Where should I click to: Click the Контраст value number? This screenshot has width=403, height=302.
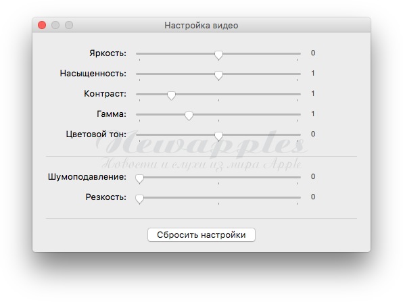[313, 93]
